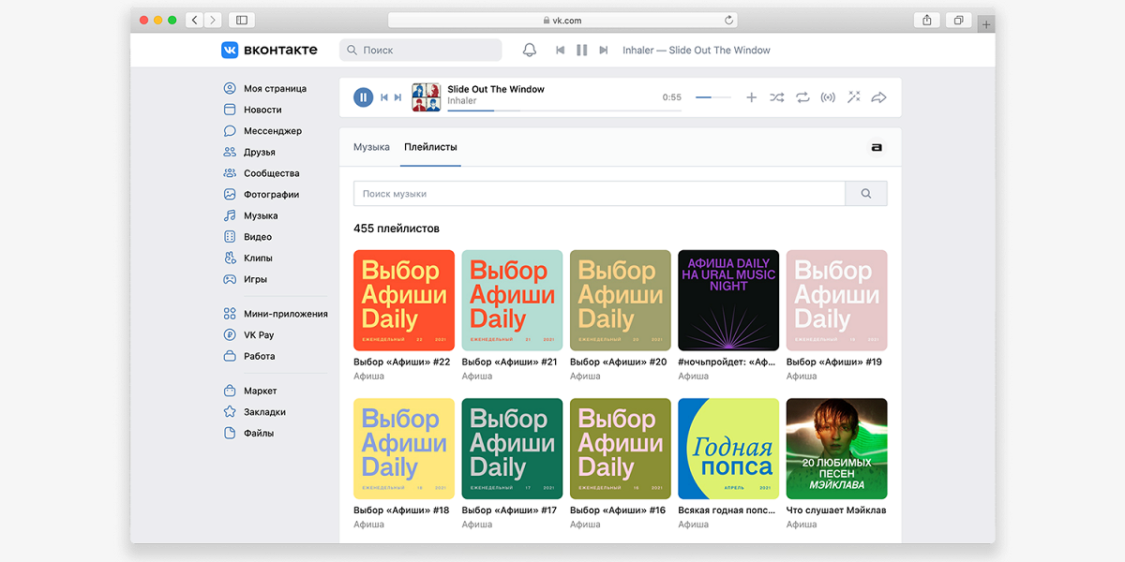The image size is (1125, 562).
Task: Go back with Safari back arrow
Action: (194, 20)
